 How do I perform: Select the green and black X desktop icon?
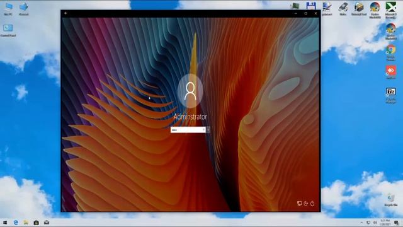(390, 10)
